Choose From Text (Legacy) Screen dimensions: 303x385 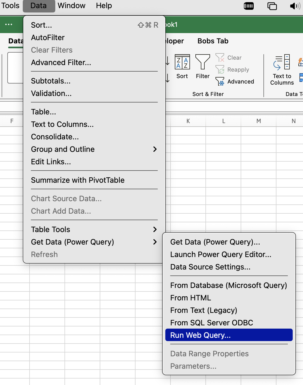(x=229, y=310)
